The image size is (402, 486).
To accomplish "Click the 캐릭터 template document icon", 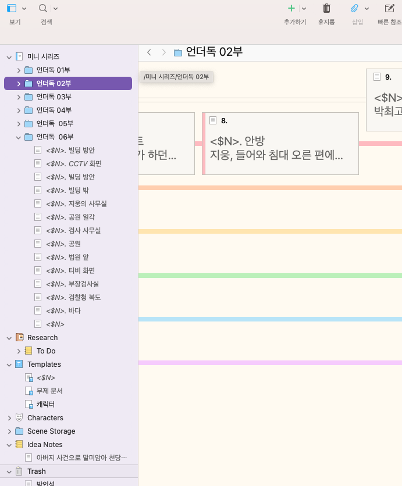I will [29, 404].
